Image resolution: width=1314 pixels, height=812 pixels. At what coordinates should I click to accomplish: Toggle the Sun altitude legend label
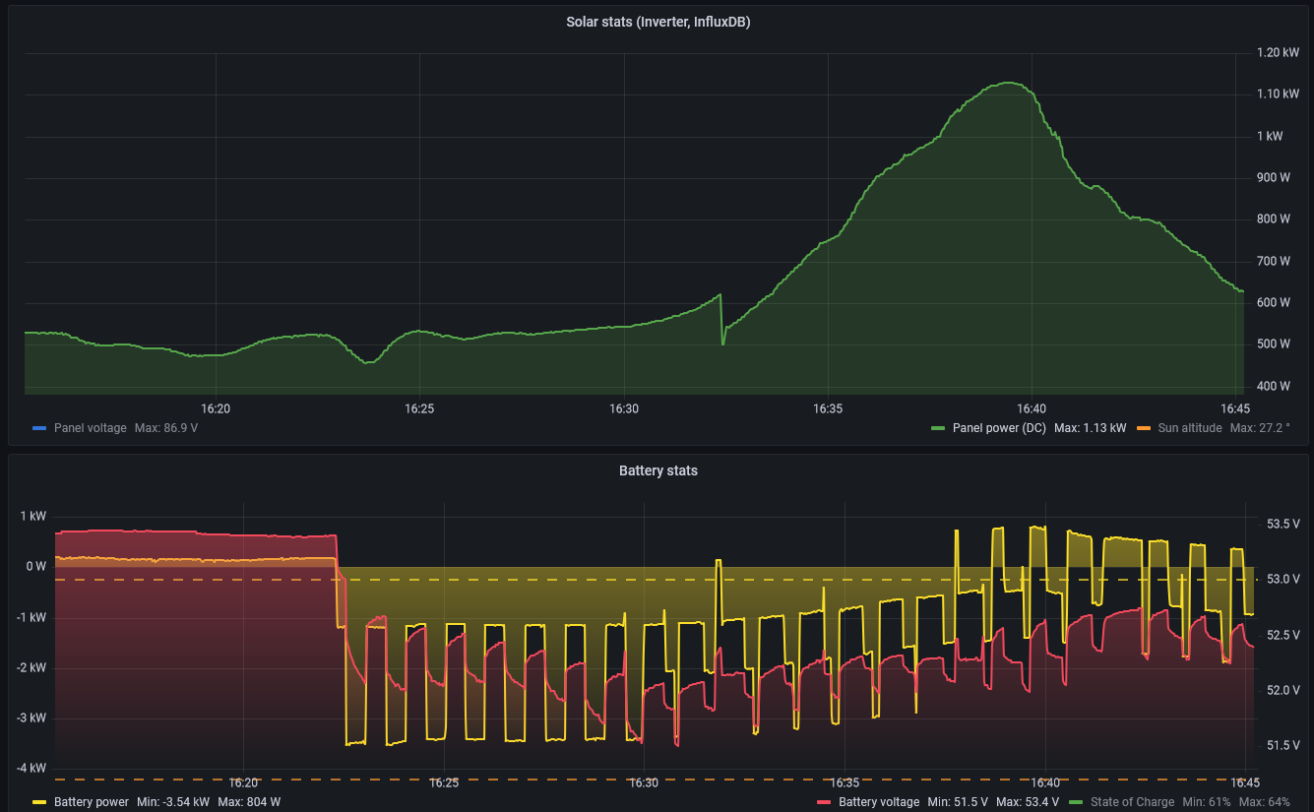click(x=1190, y=428)
